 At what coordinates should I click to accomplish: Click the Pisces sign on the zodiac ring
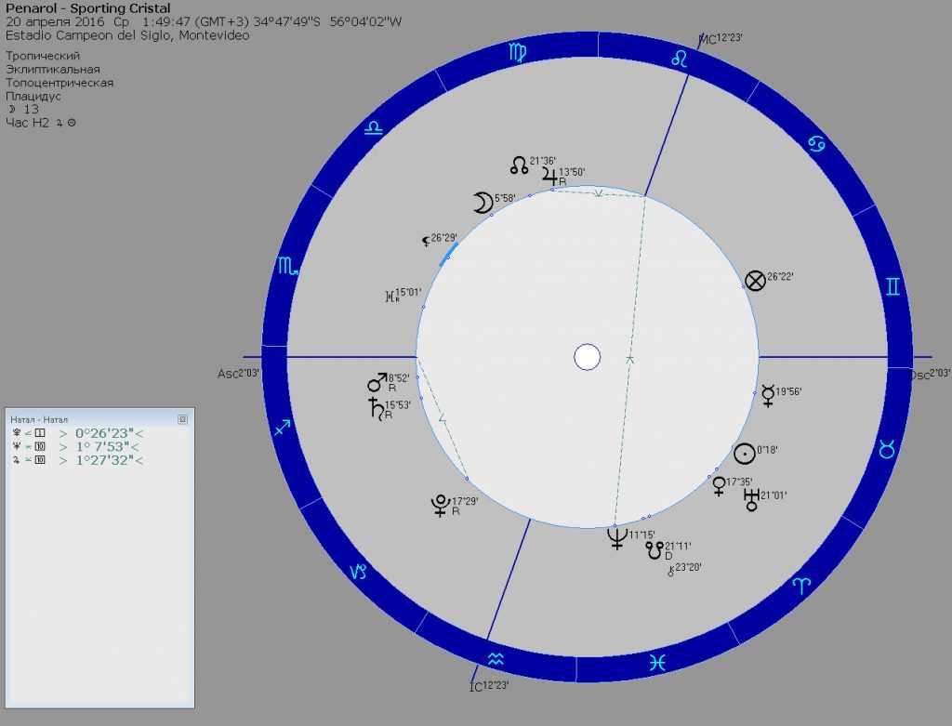pyautogui.click(x=657, y=662)
